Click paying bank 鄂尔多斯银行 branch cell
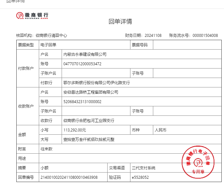This screenshot has width=224, height=183. (x=97, y=83)
